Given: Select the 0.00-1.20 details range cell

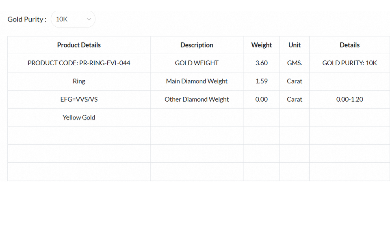Looking at the screenshot, I should (349, 99).
